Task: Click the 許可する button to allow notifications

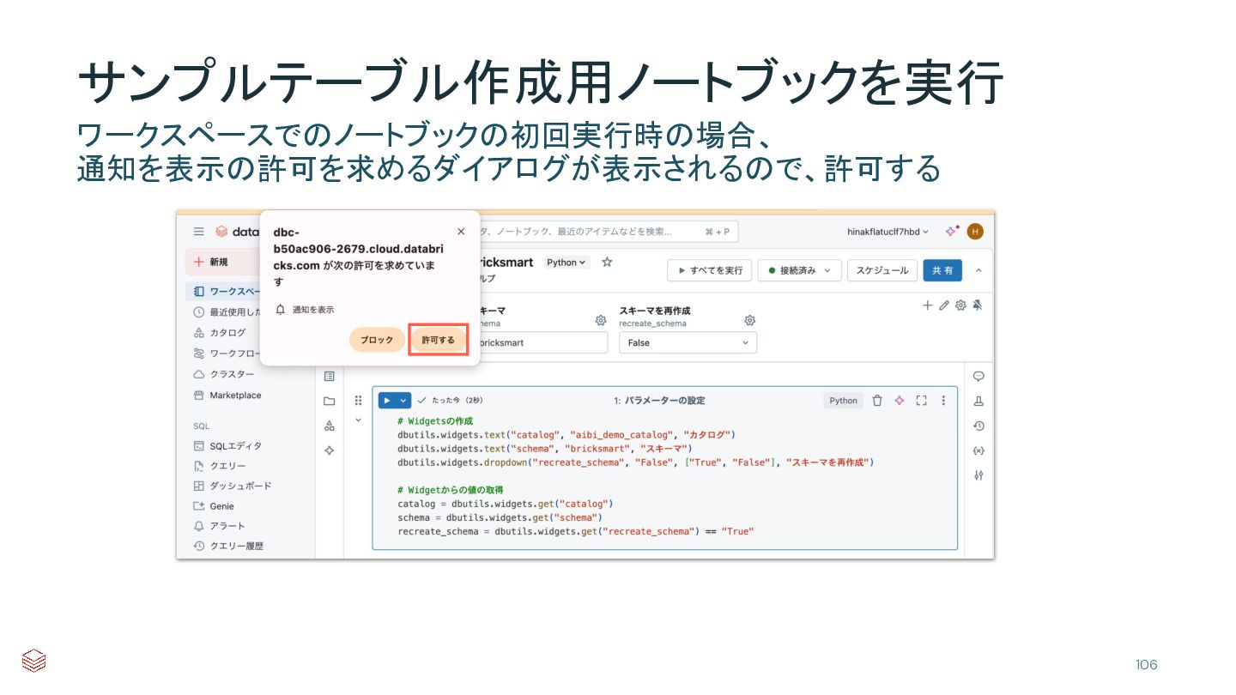Action: coord(438,340)
